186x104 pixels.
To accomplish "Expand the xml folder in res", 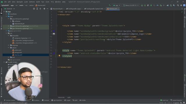I will (8, 57).
